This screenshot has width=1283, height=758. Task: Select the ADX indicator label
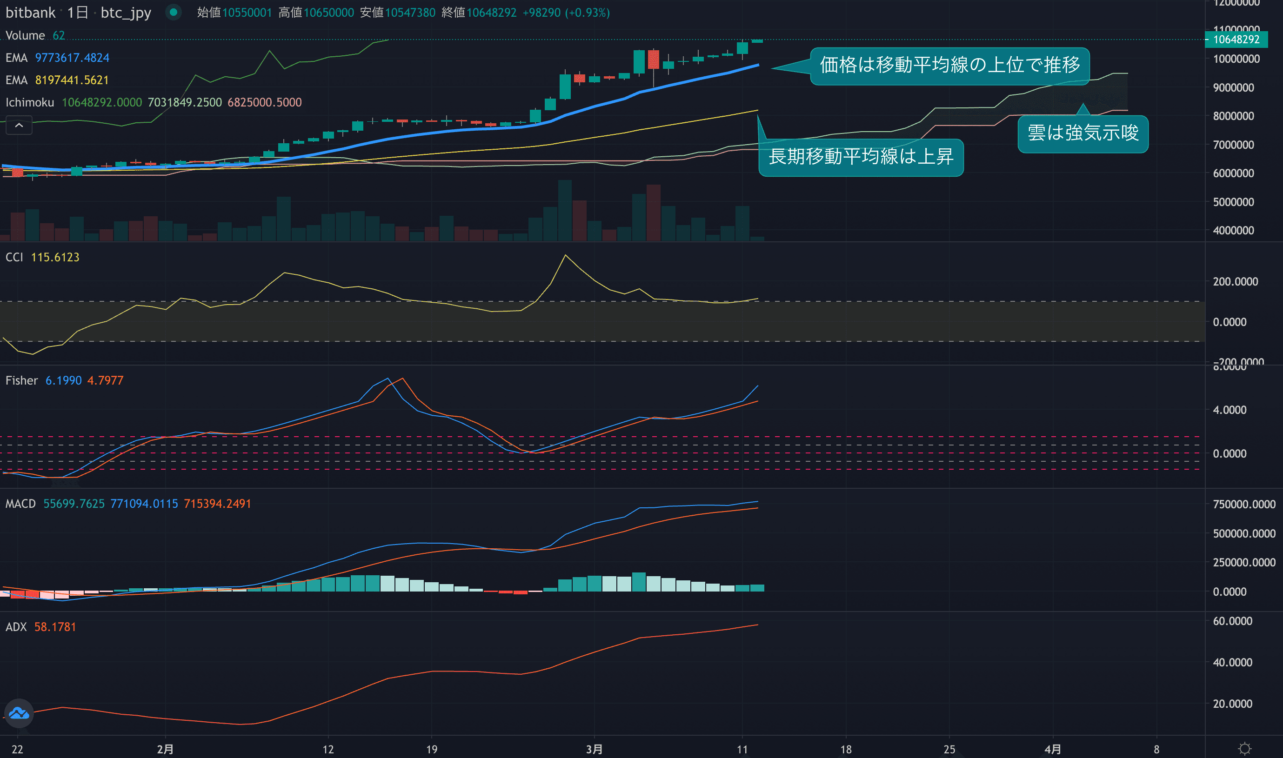pos(16,627)
